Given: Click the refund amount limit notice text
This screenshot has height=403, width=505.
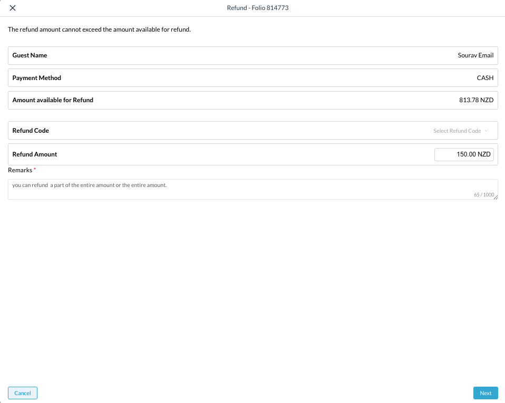Looking at the screenshot, I should pos(99,30).
